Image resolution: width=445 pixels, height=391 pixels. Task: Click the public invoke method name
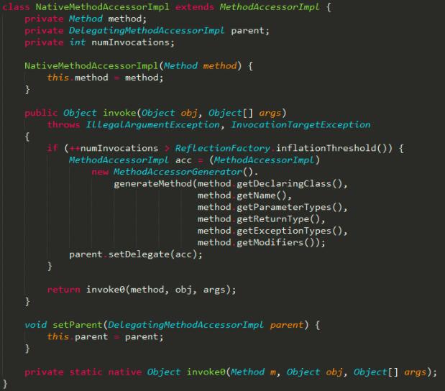click(x=119, y=113)
